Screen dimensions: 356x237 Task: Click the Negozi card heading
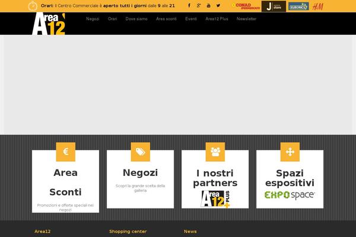140,173
